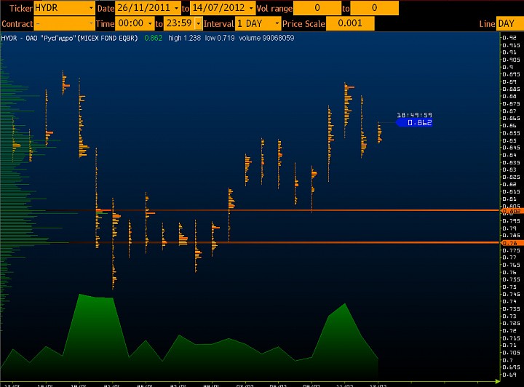This screenshot has width=524, height=387.
Task: Click the 'high 1.238' text in header
Action: pyautogui.click(x=184, y=38)
